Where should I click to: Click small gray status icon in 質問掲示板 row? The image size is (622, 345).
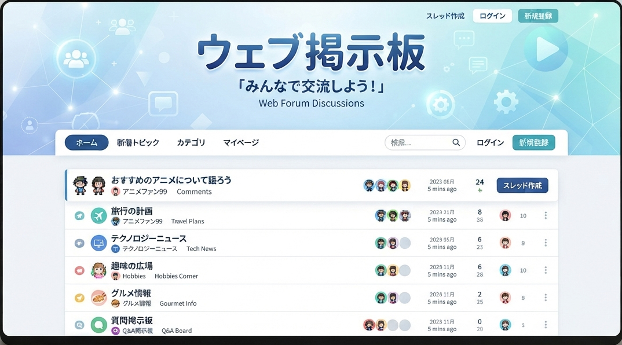(79, 325)
